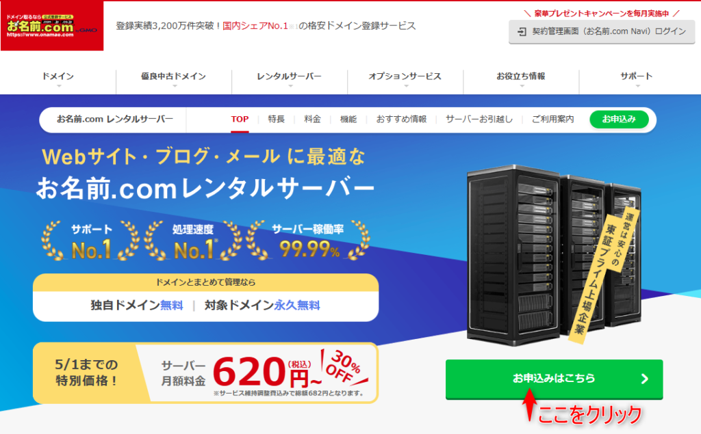The height and width of the screenshot is (434, 701).
Task: Click the 独自ドメイン無料 link
Action: 137,306
